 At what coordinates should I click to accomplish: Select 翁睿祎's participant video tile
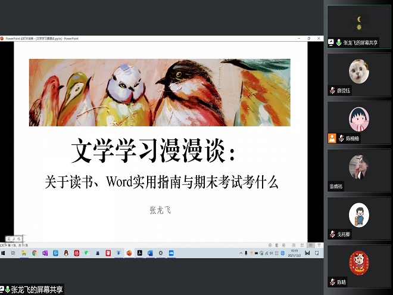click(x=358, y=170)
